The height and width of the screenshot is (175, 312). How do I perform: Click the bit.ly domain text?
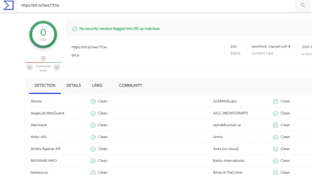(x=75, y=55)
